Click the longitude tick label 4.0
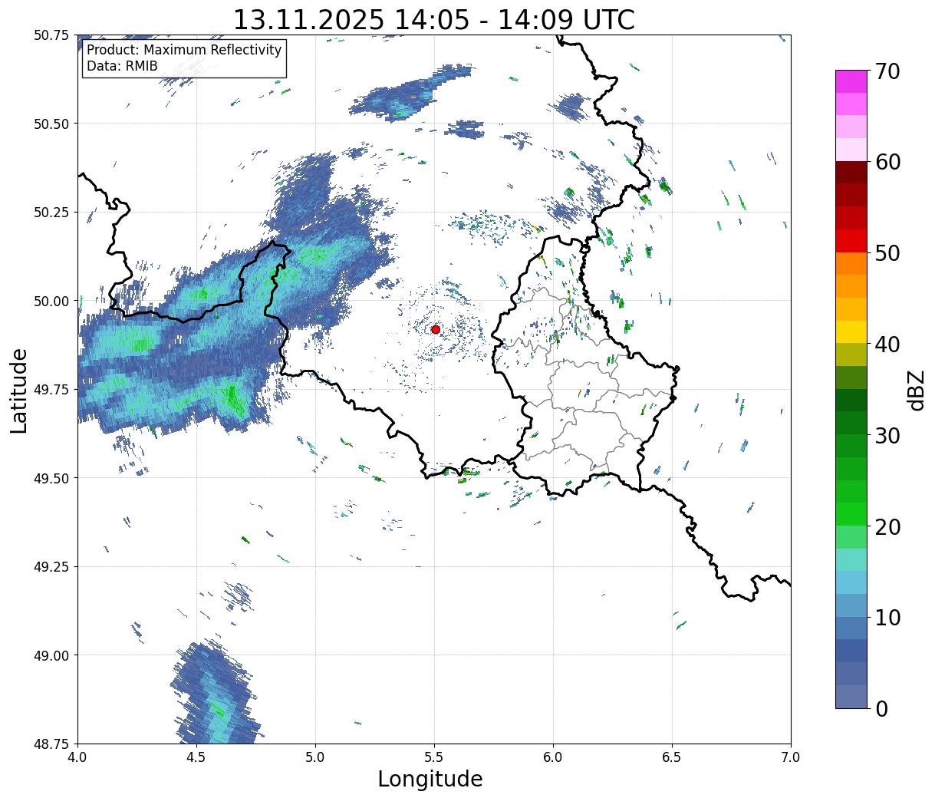 click(77, 757)
